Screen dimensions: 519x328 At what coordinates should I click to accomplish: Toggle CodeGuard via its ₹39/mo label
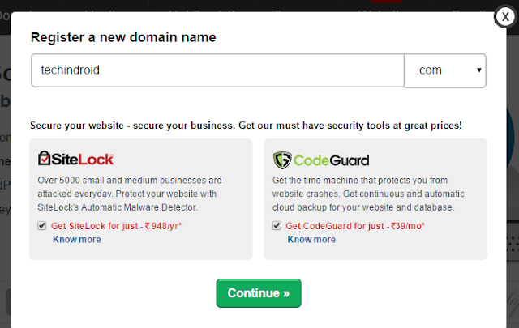355,226
